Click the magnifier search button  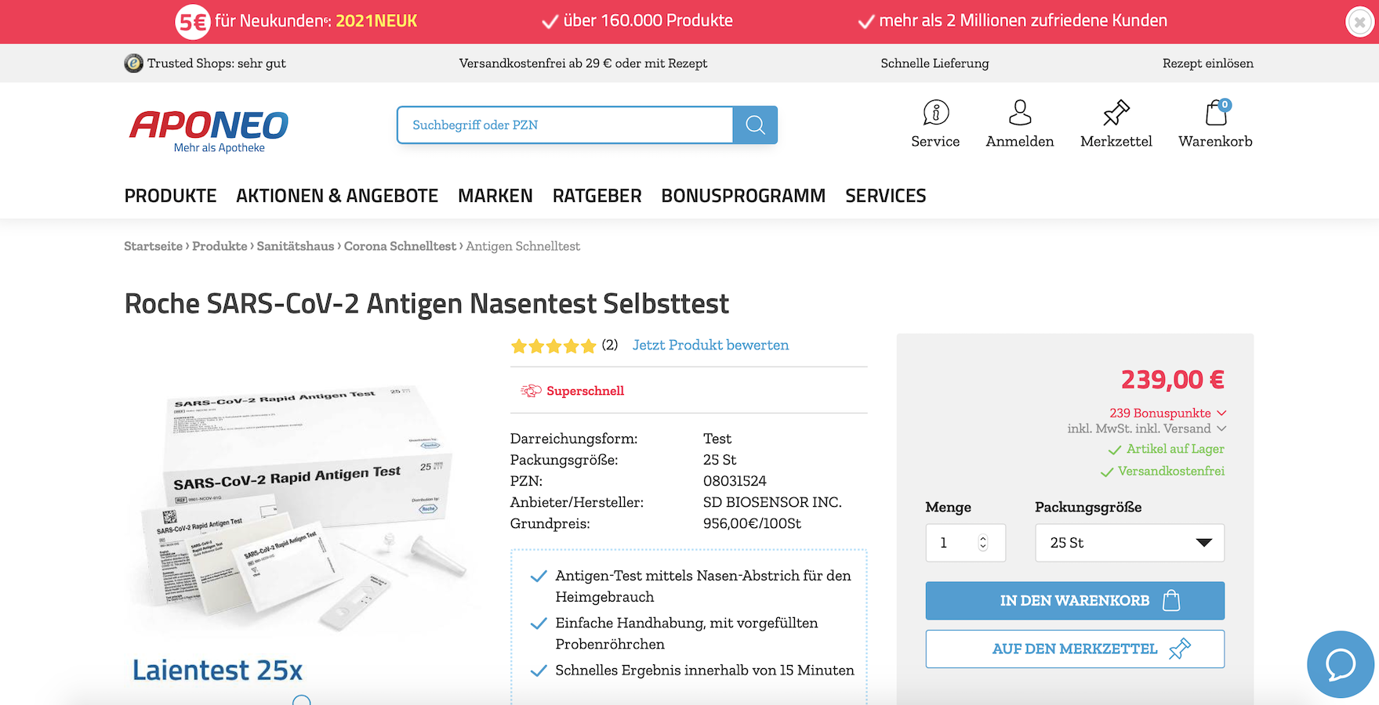pyautogui.click(x=755, y=125)
